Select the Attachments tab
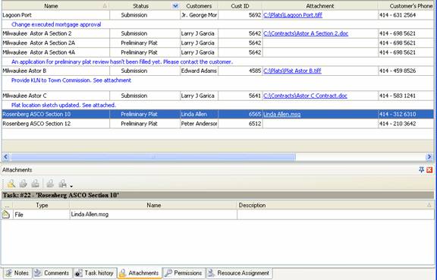Image resolution: width=437 pixels, height=280 pixels. (x=140, y=272)
